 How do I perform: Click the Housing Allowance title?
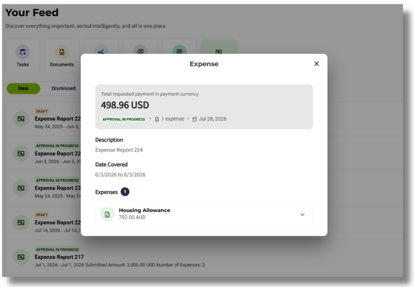pos(144,210)
